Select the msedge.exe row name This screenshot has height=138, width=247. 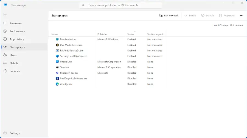[x=66, y=84]
